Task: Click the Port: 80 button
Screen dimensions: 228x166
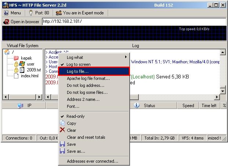Action: point(39,13)
